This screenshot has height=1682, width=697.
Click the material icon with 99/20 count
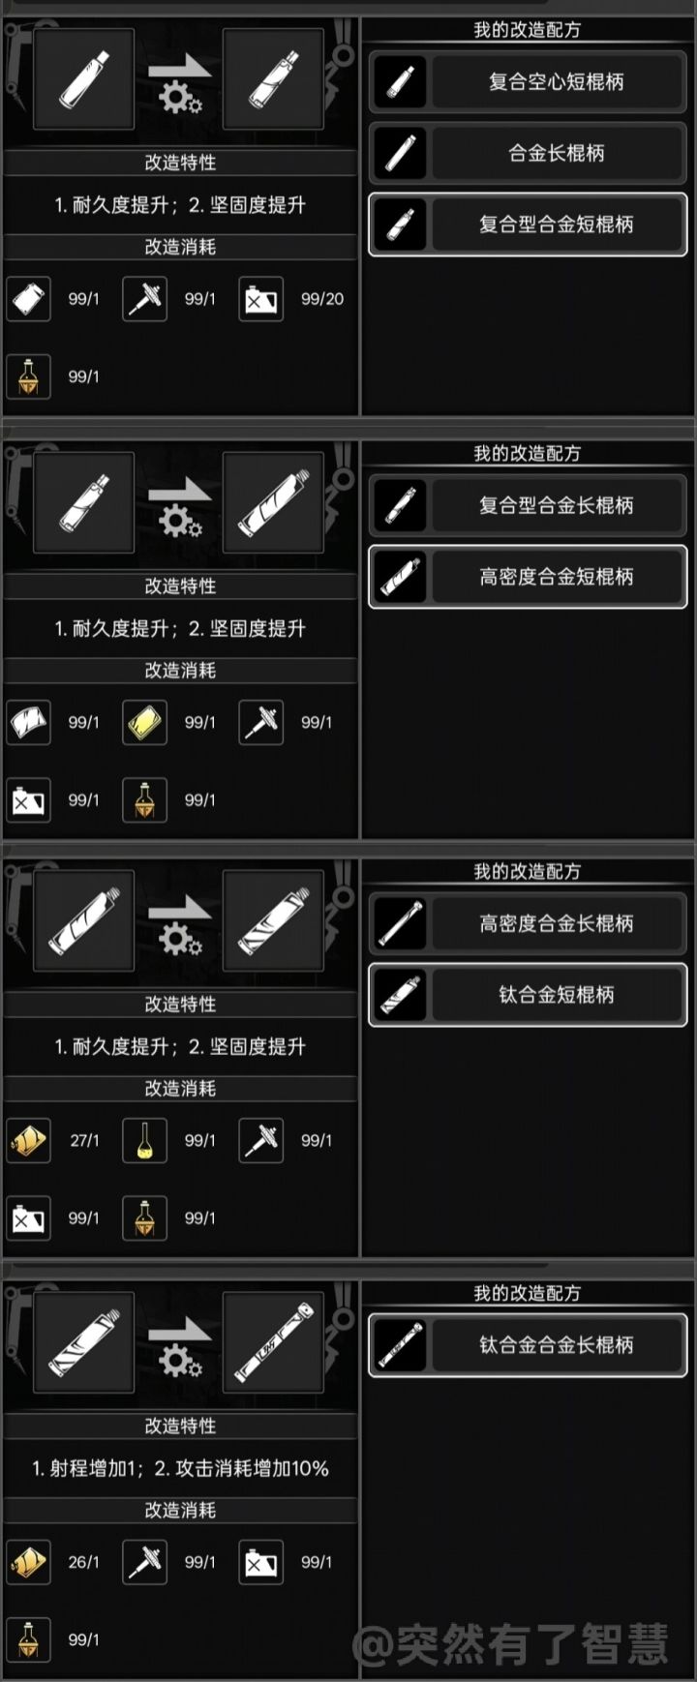261,299
